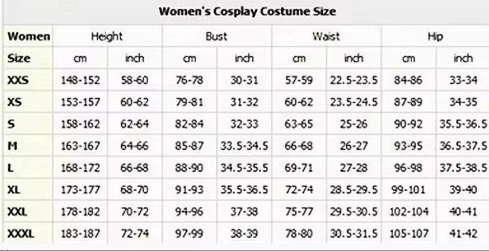
Task: Select the 102-104 cm hip cell for XXL
Action: click(409, 212)
